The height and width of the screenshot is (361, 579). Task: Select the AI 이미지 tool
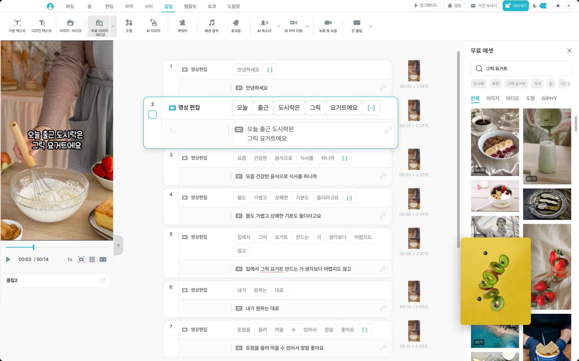(153, 26)
